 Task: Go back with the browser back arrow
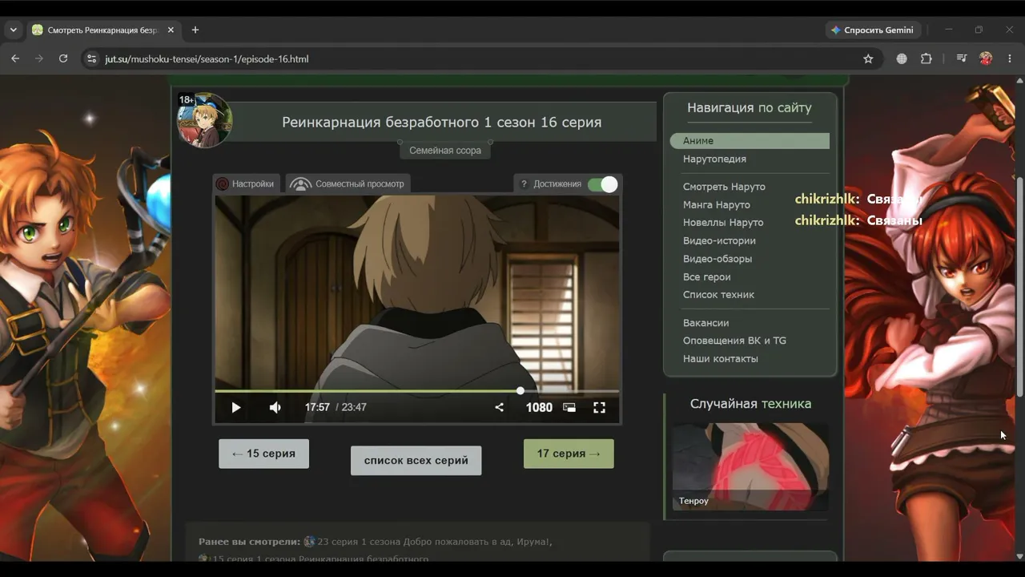tap(15, 59)
